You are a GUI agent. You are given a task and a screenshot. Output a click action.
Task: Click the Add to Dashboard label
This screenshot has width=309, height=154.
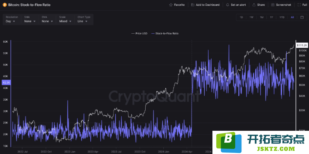(208, 5)
